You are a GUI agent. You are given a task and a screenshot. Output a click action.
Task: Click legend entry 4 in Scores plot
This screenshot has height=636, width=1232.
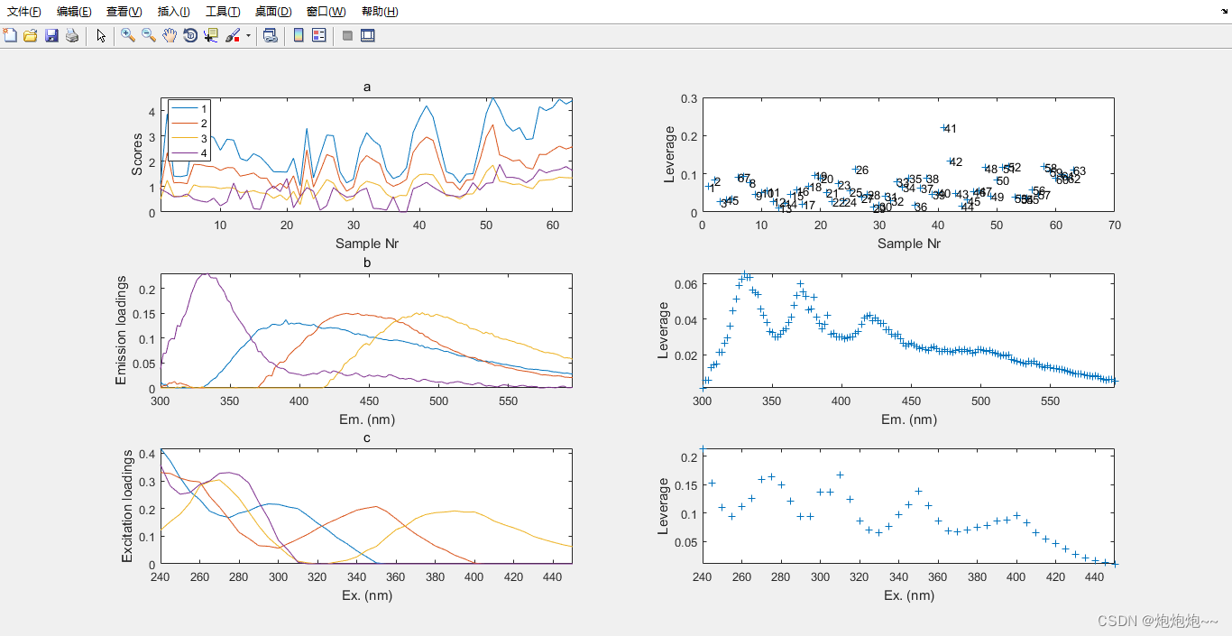[x=188, y=153]
